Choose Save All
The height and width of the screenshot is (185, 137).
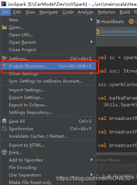(x=48, y=121)
